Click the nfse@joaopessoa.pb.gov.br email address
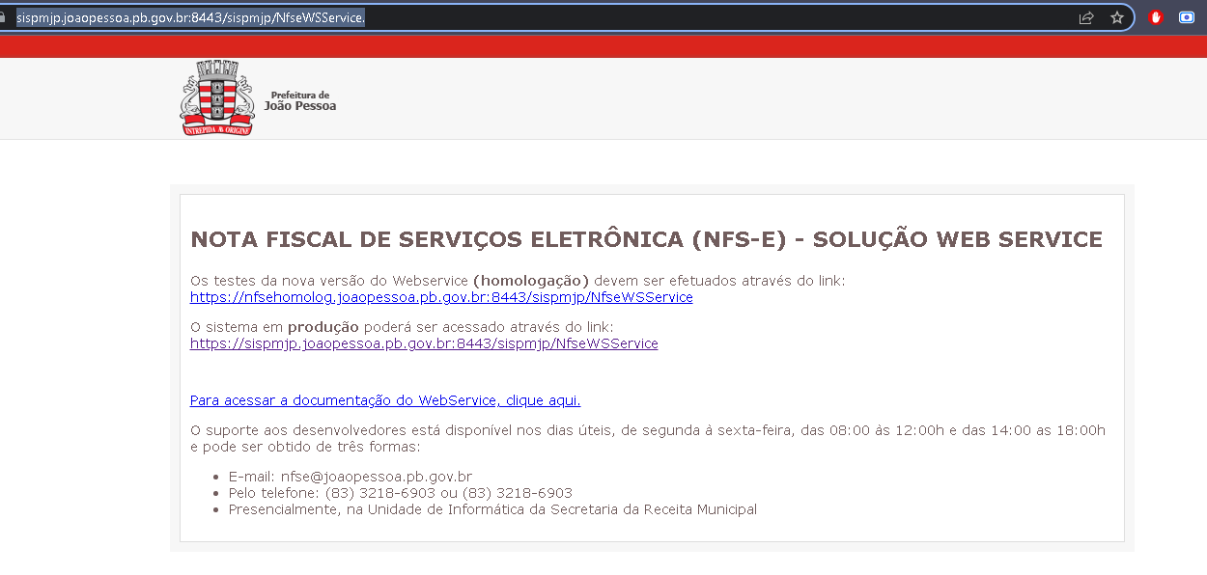Image resolution: width=1207 pixels, height=575 pixels. click(x=376, y=477)
